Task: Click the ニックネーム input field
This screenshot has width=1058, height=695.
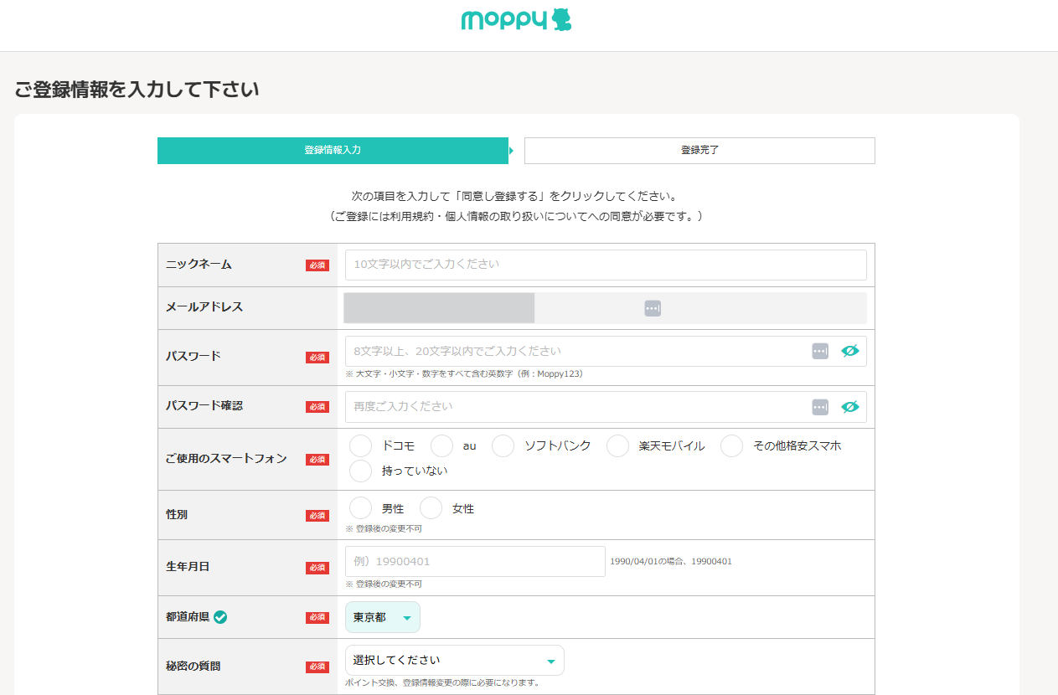Action: 605,265
